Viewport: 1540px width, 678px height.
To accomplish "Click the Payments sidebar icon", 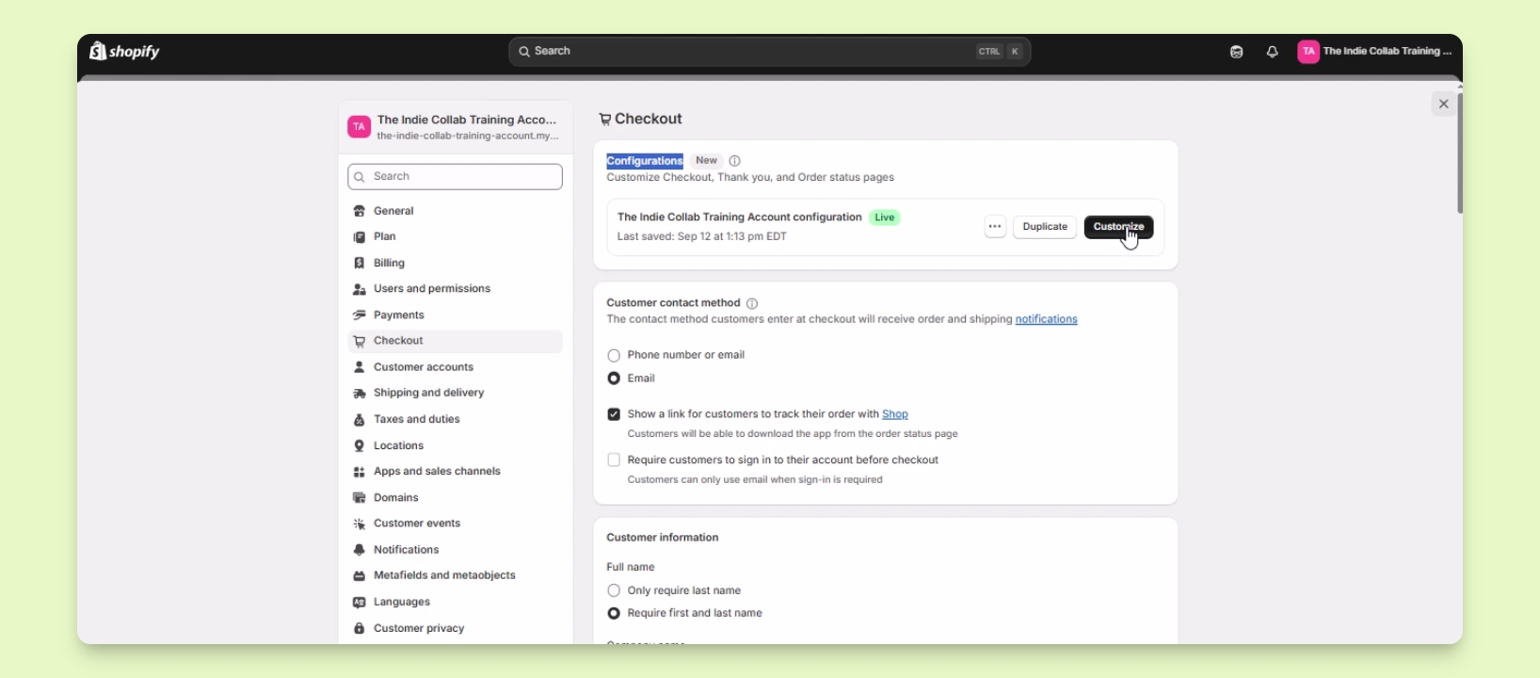I will 359,315.
